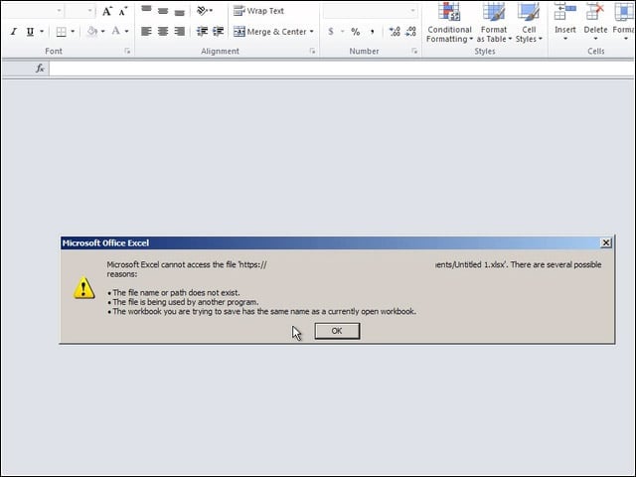Click Delete cells button

point(595,23)
